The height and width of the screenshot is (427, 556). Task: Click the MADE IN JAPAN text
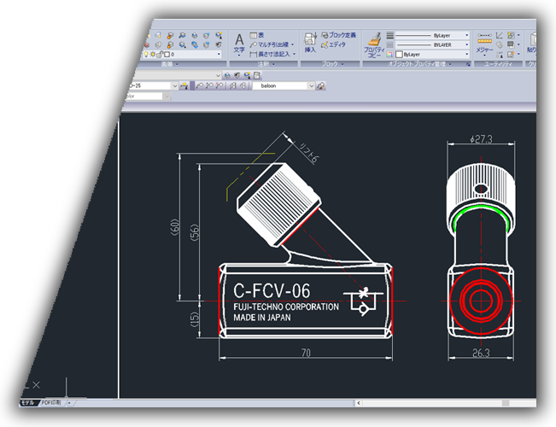tap(262, 318)
